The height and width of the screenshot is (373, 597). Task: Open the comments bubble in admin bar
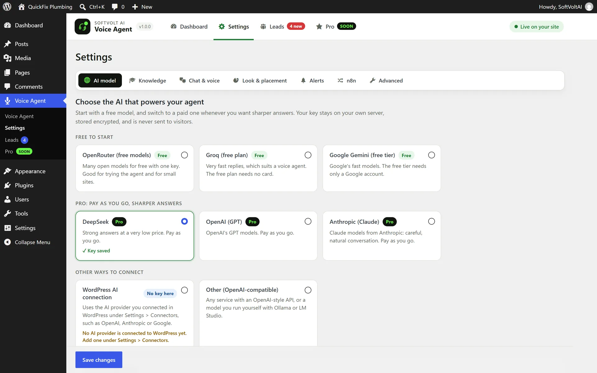tap(114, 7)
